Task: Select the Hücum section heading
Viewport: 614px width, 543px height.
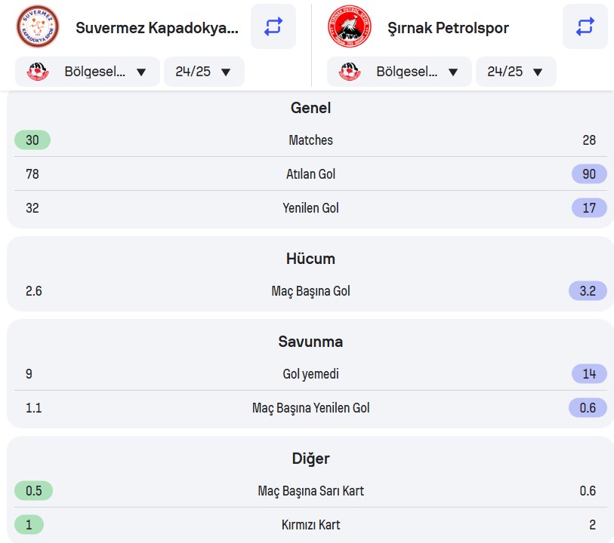Action: (x=310, y=259)
